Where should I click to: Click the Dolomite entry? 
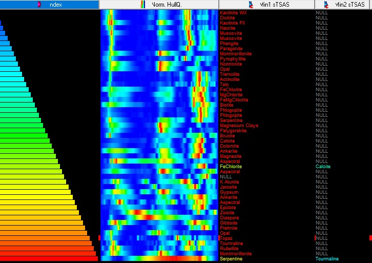[x=230, y=146]
